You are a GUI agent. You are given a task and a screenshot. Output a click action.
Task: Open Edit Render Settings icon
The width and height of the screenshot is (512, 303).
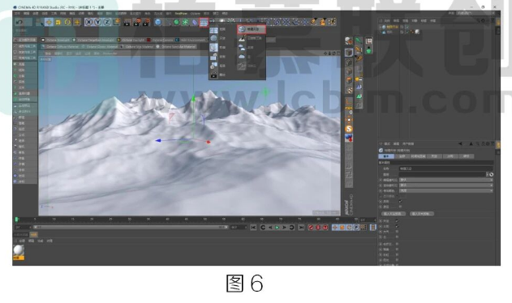[146, 22]
